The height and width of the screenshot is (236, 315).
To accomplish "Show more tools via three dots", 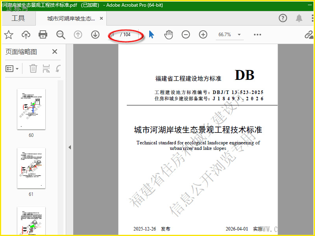I will pyautogui.click(x=258, y=35).
